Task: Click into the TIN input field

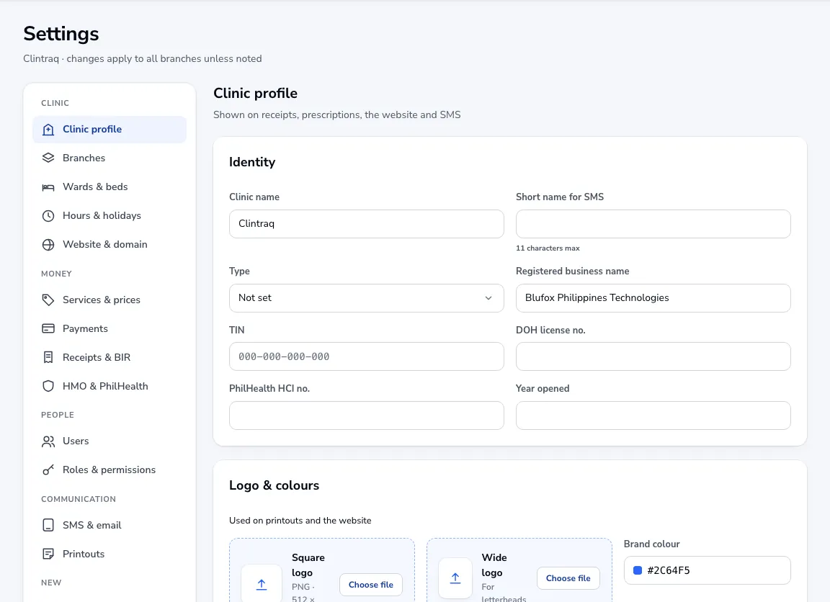Action: [366, 356]
